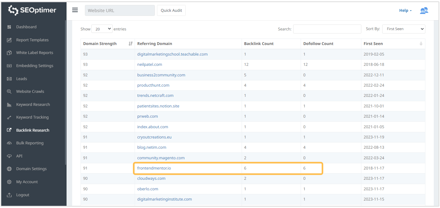
Task: Sort by First Seen column arrow
Action: click(x=421, y=44)
